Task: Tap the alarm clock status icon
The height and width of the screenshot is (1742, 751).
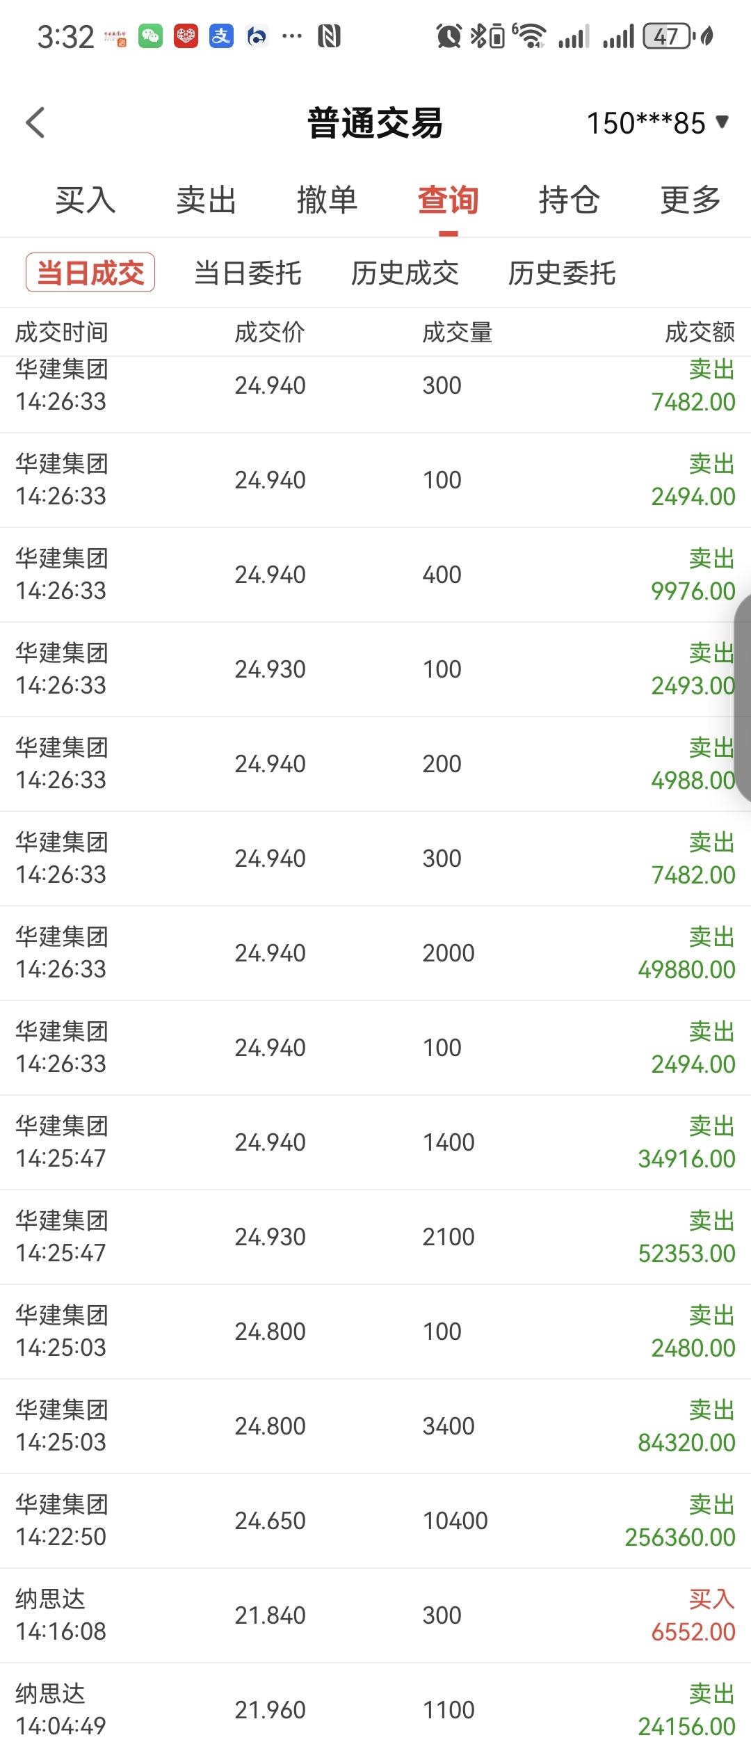Action: coord(449,36)
